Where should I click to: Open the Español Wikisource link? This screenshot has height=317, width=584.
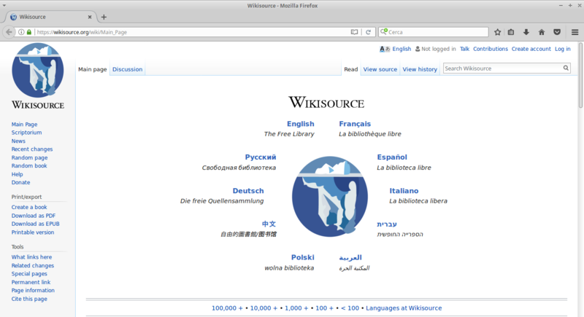point(392,157)
